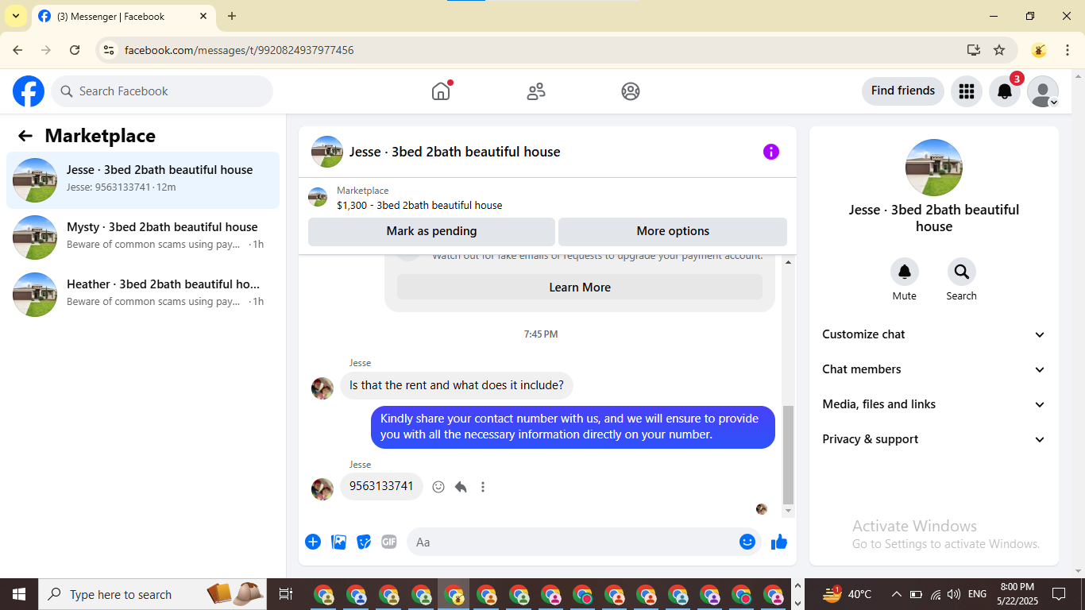The width and height of the screenshot is (1085, 610).
Task: View site information icon in address bar
Action: 110,50
